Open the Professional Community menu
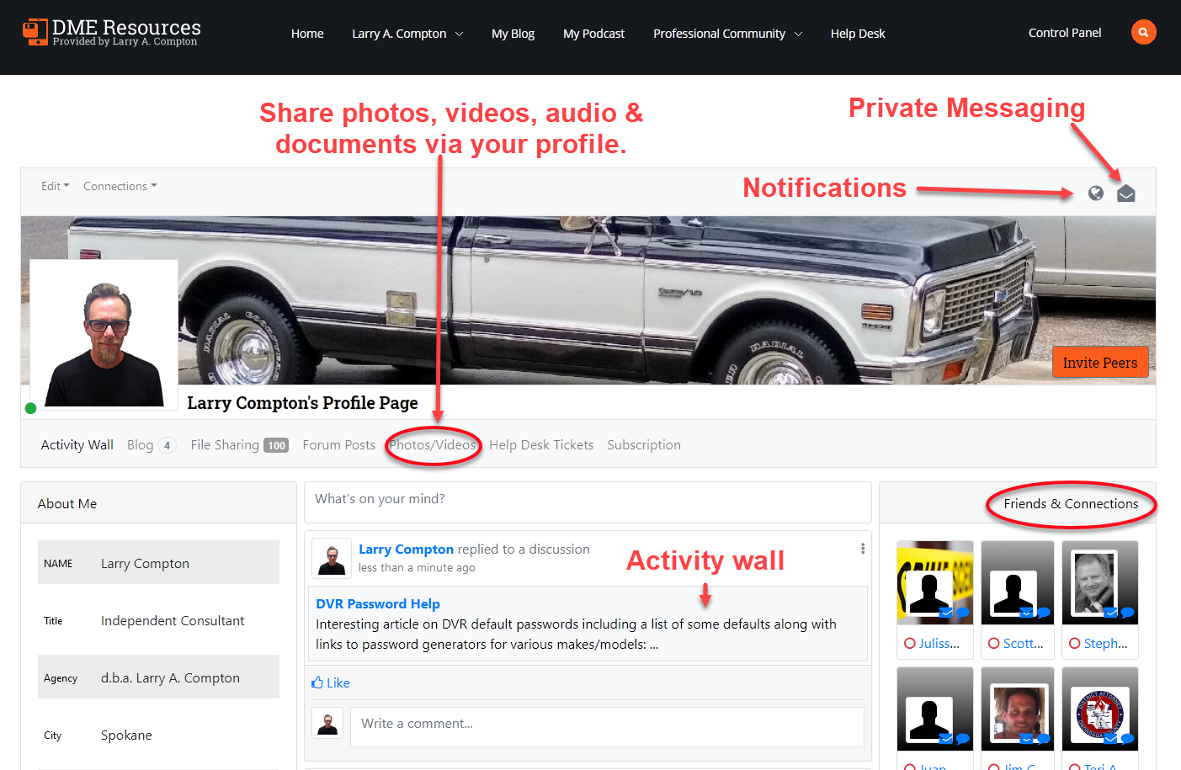The image size is (1181, 770). coord(727,34)
